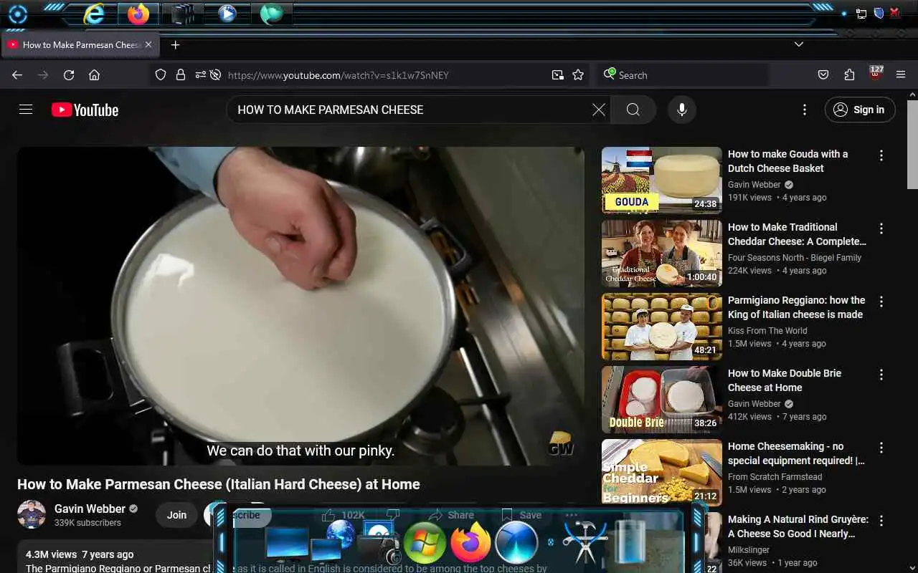This screenshot has height=573, width=918.
Task: Save page to Pocket
Action: (823, 75)
